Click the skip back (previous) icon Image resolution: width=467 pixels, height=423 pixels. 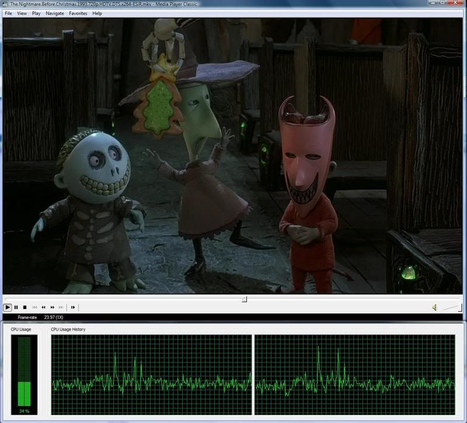34,307
